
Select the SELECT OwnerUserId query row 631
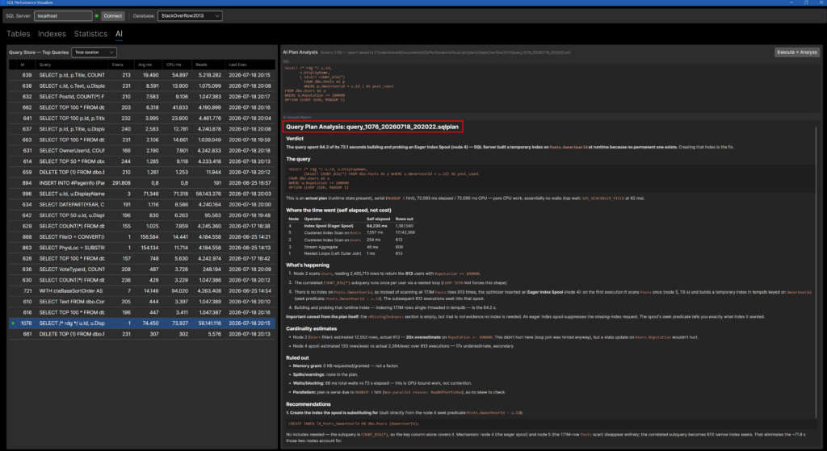(x=142, y=151)
